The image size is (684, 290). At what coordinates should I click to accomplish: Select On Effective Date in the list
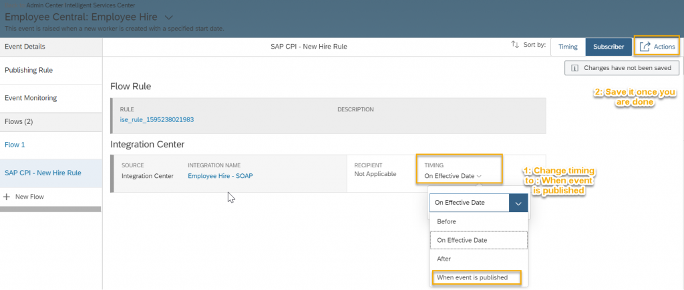coord(478,240)
